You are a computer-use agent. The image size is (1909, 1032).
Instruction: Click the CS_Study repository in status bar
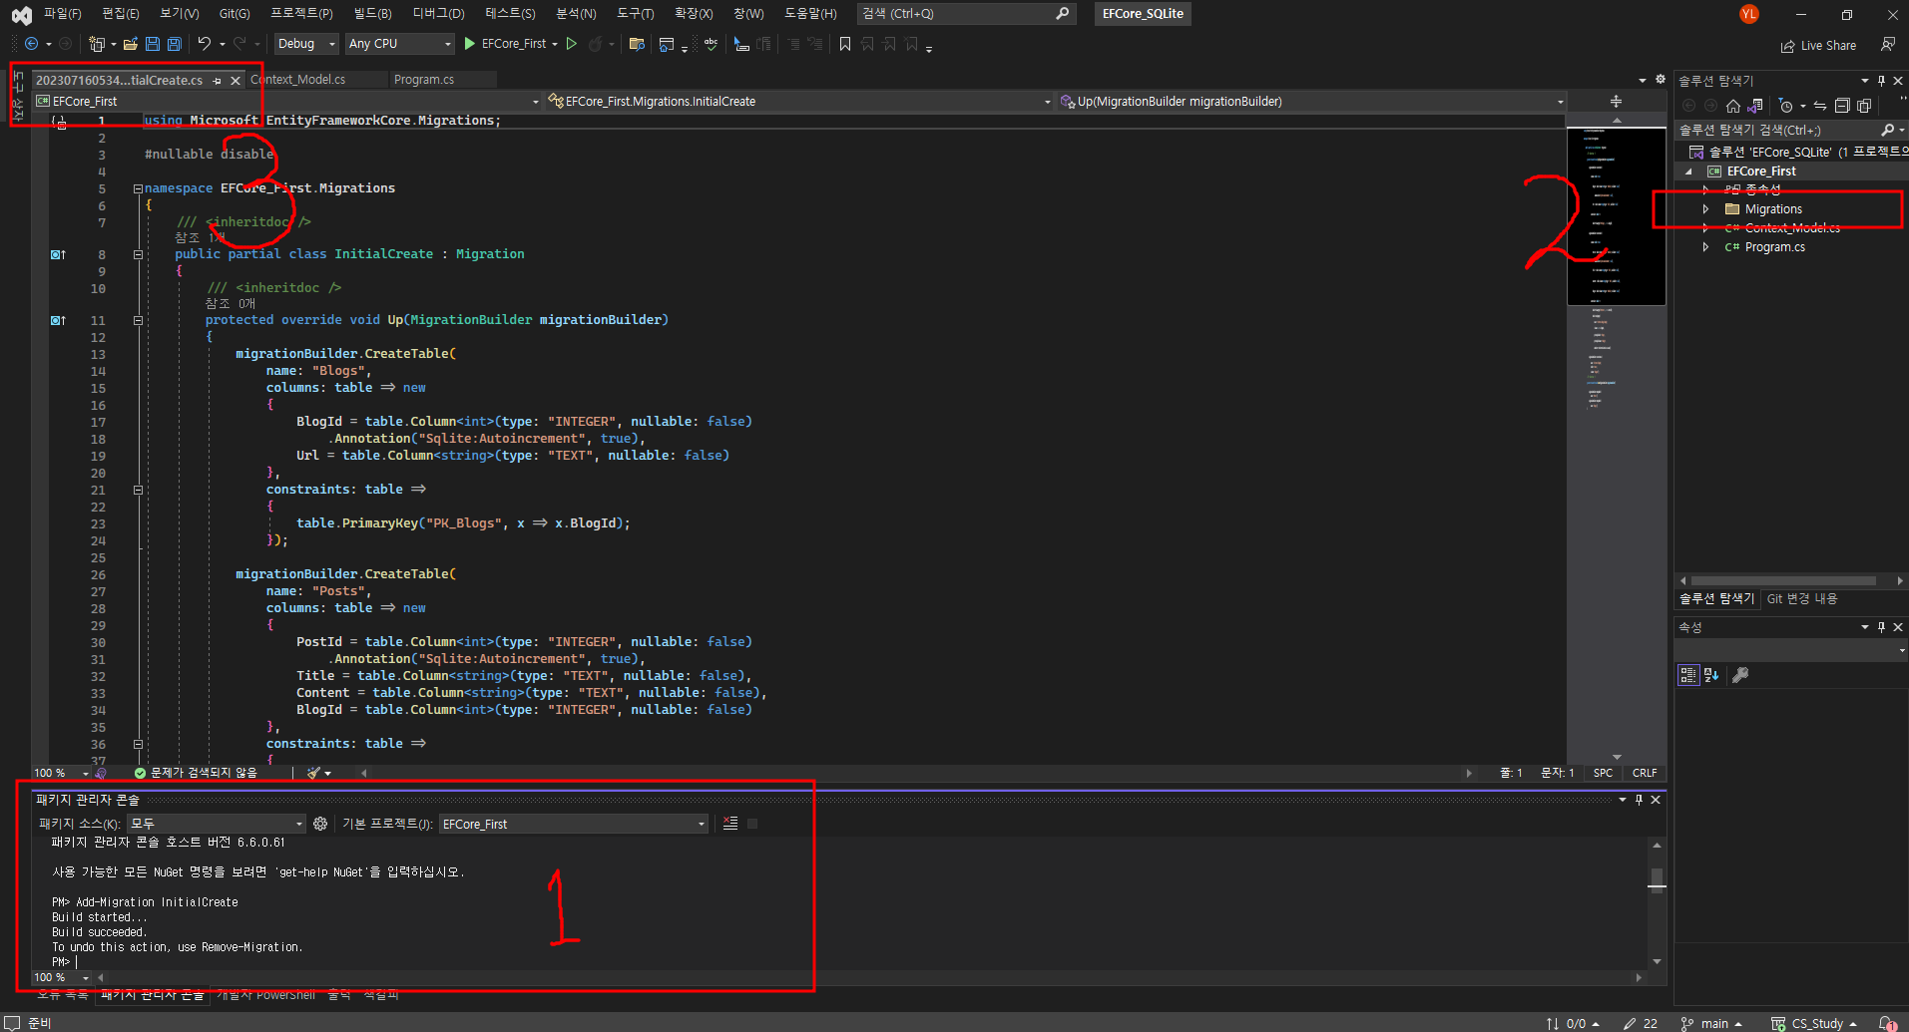point(1814,1023)
